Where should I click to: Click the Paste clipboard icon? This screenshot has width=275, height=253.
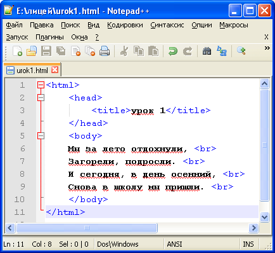click(153, 51)
